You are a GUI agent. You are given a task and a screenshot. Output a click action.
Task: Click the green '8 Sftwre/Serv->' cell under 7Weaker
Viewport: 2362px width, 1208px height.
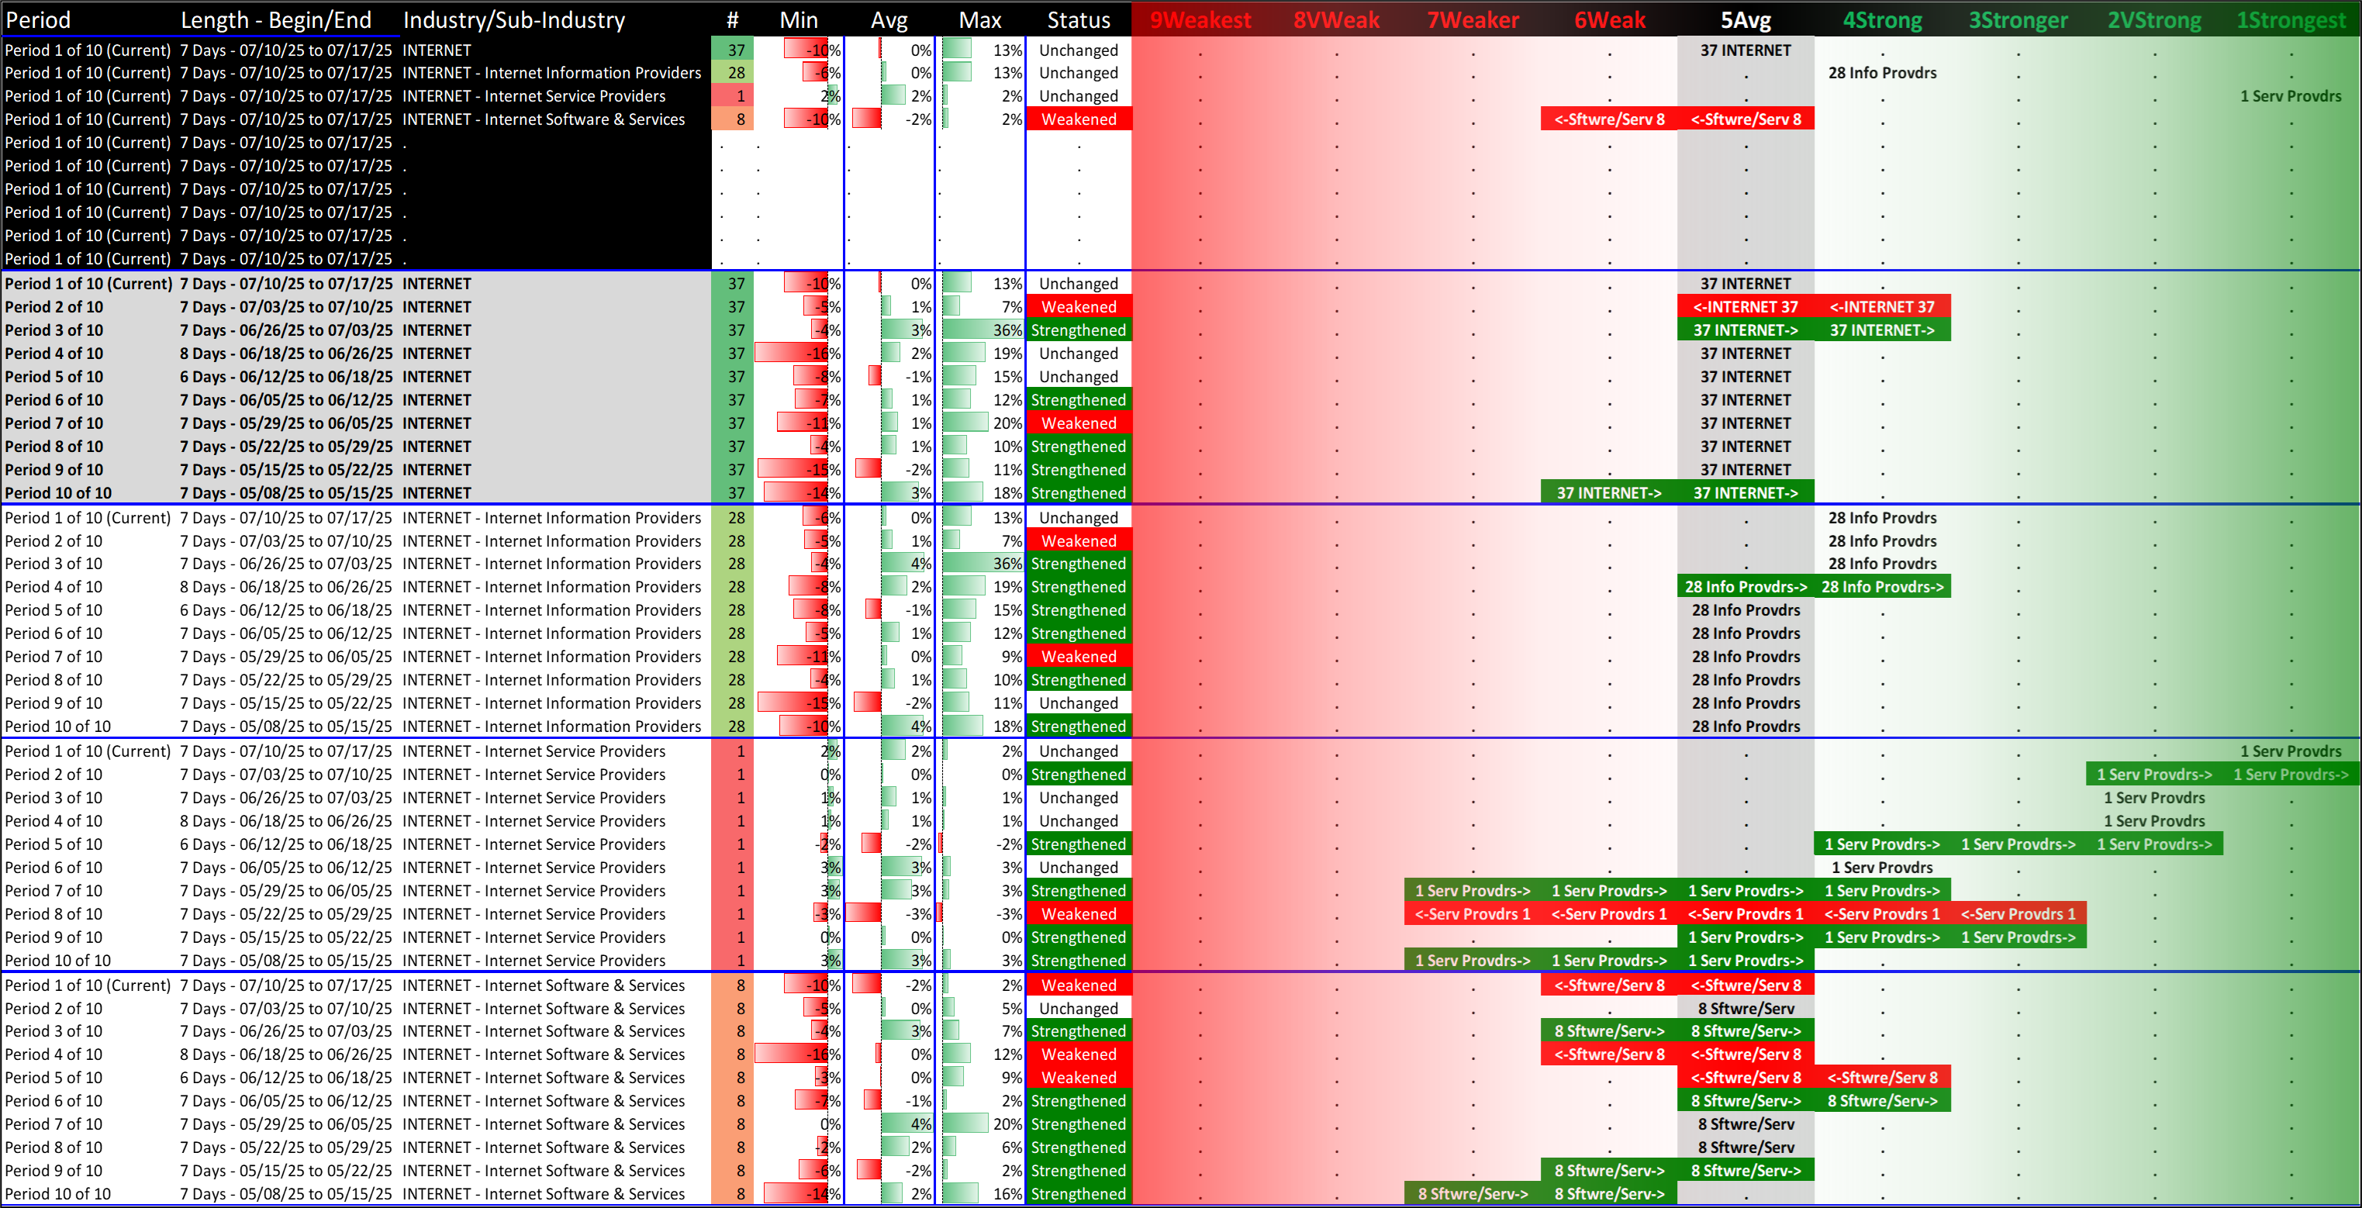coord(1472,1193)
